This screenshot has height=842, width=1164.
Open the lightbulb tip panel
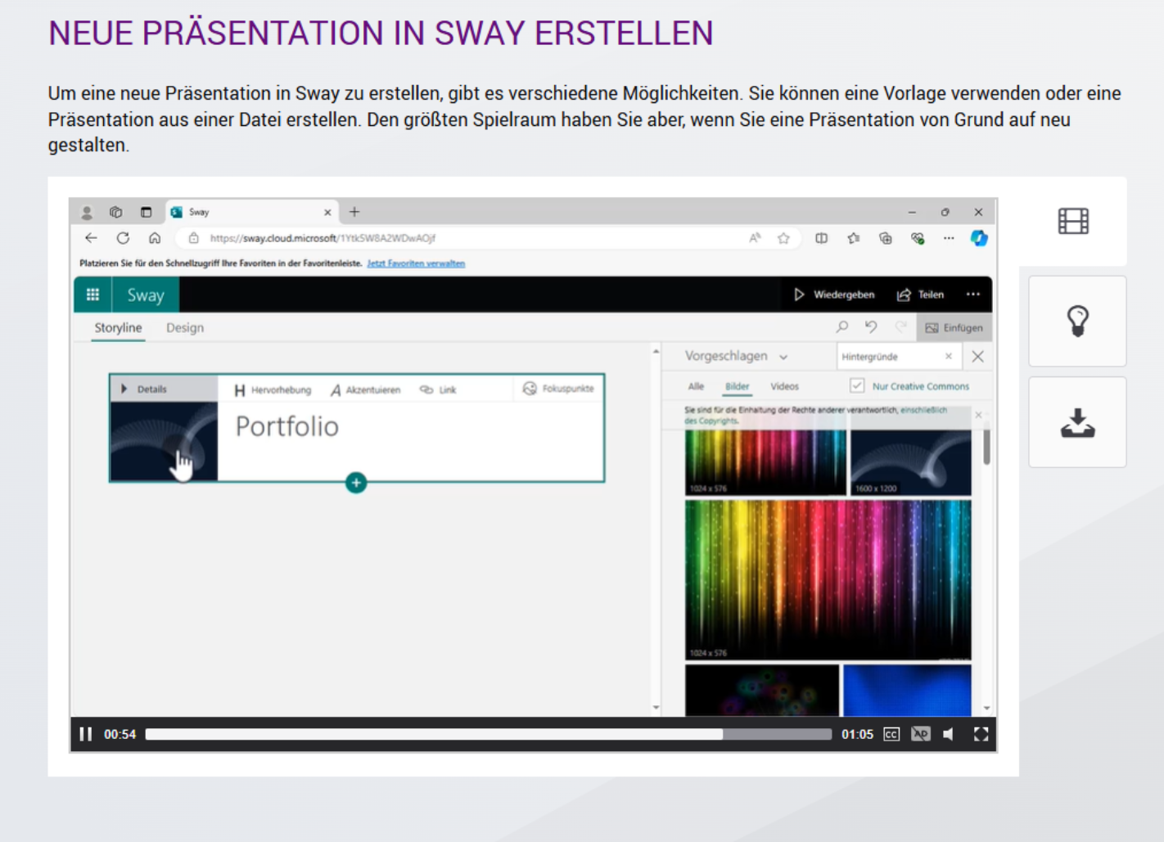(1077, 321)
